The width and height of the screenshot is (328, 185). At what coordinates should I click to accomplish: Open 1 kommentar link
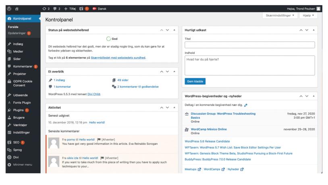point(62,86)
